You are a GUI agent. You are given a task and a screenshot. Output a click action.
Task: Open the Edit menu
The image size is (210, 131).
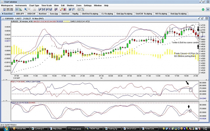point(63,5)
